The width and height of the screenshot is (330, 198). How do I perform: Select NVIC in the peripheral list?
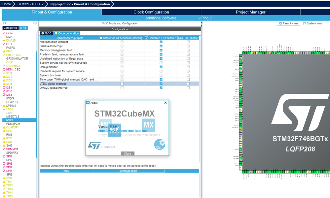(19, 120)
